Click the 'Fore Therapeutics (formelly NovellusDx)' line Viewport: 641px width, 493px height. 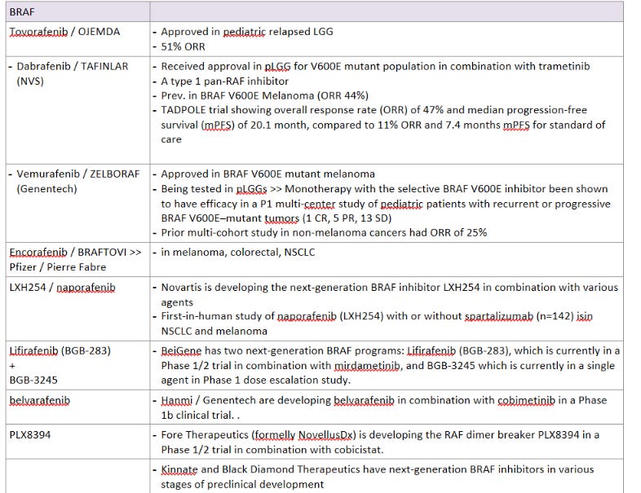(380, 435)
